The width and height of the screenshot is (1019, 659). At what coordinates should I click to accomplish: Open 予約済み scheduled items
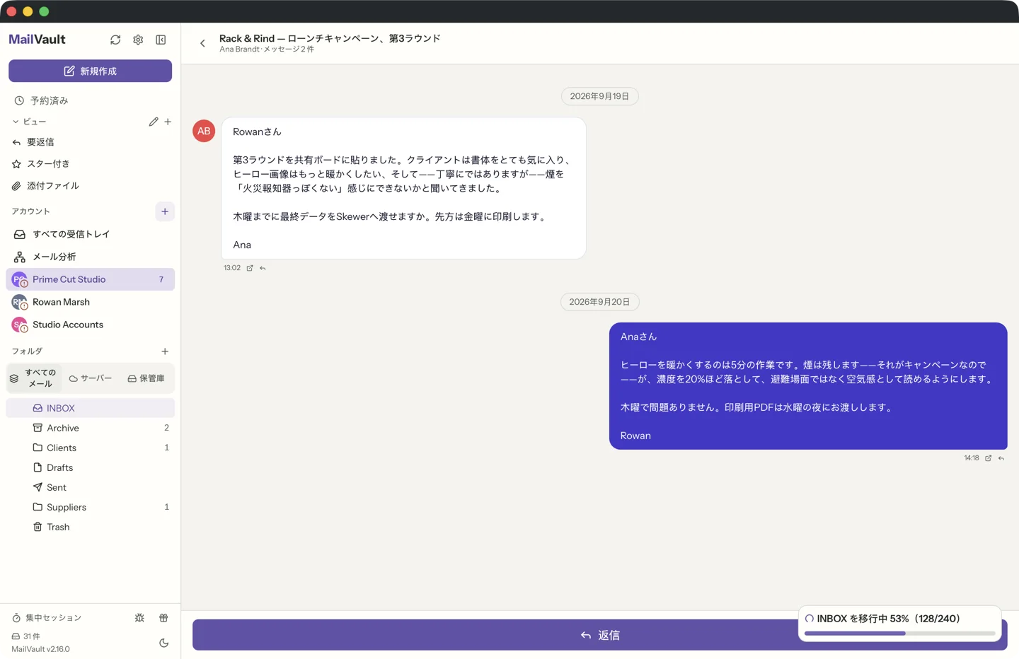pos(90,100)
